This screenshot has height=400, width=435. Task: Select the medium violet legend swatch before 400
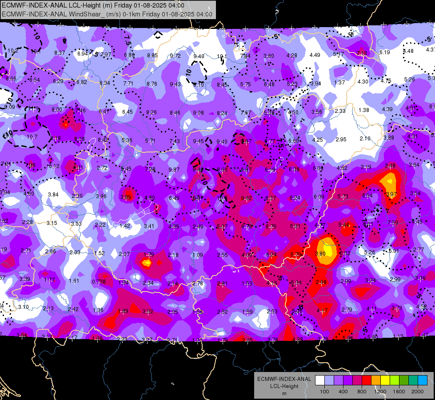tap(339, 380)
